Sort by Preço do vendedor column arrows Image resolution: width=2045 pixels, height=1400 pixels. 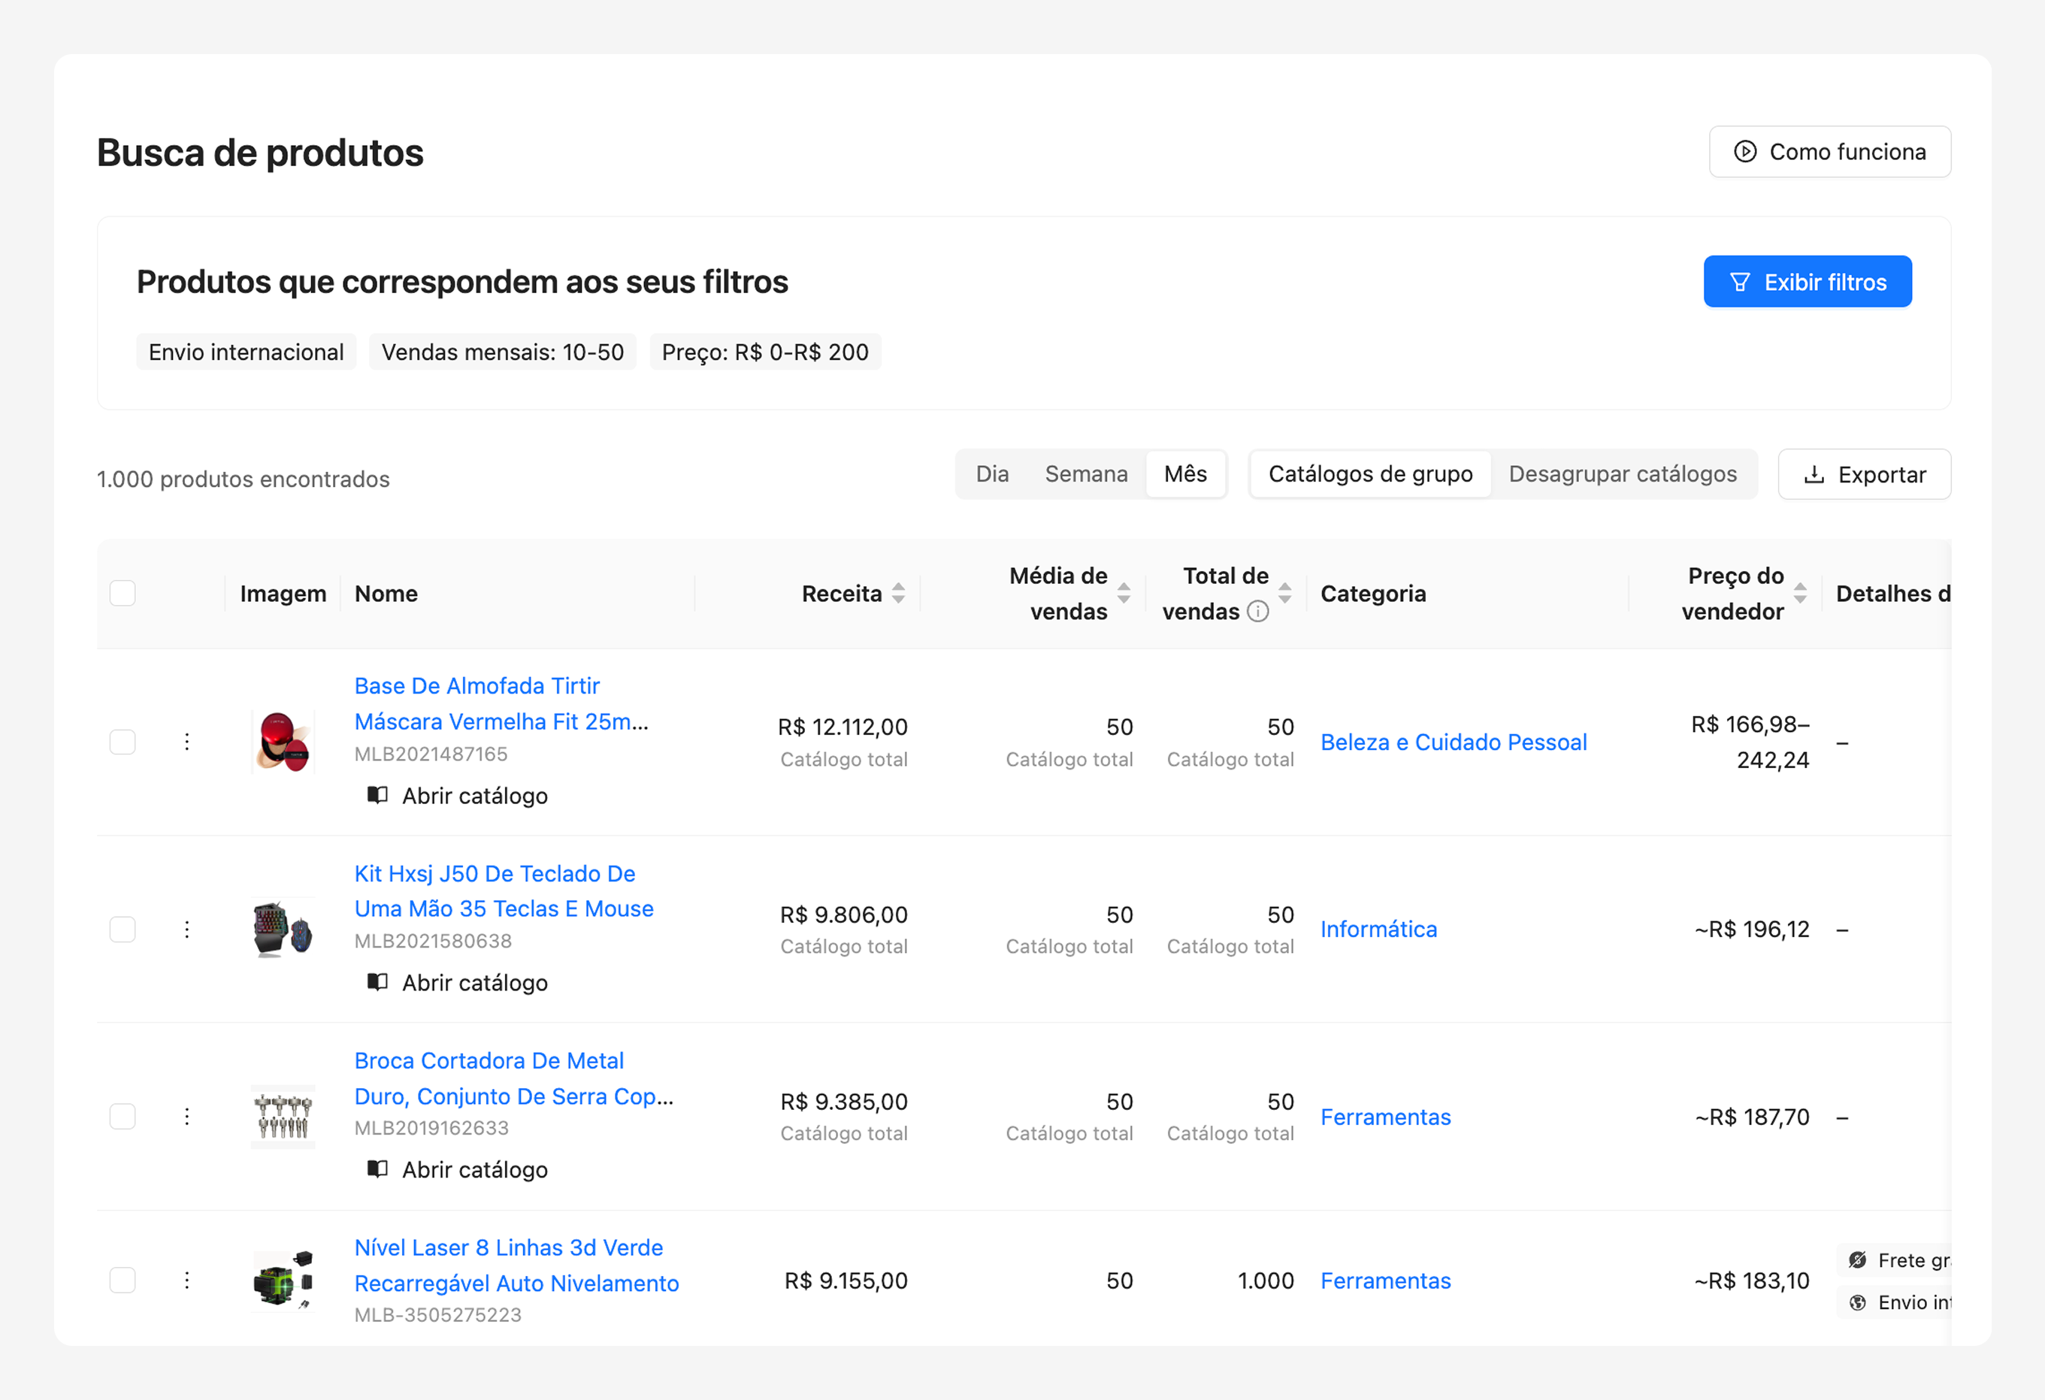coord(1801,593)
